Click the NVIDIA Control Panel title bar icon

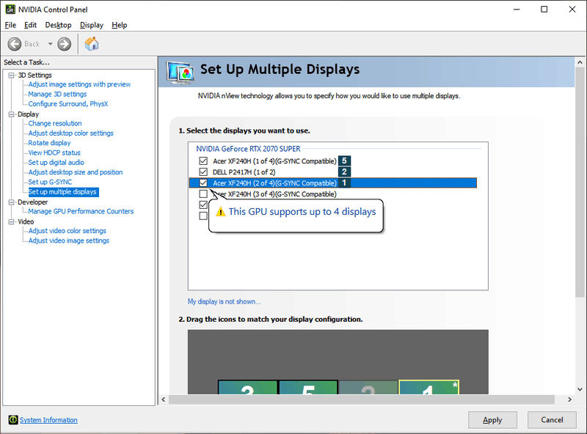(10, 10)
